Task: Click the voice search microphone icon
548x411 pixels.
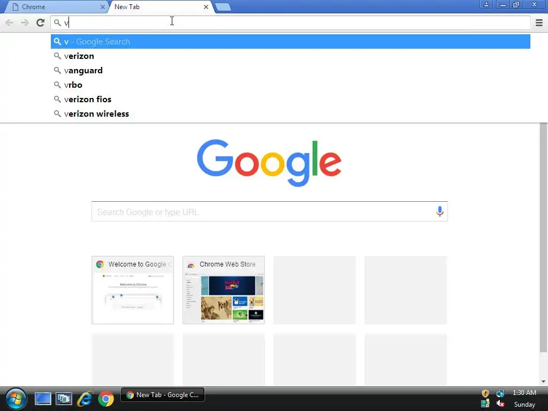Action: tap(440, 211)
